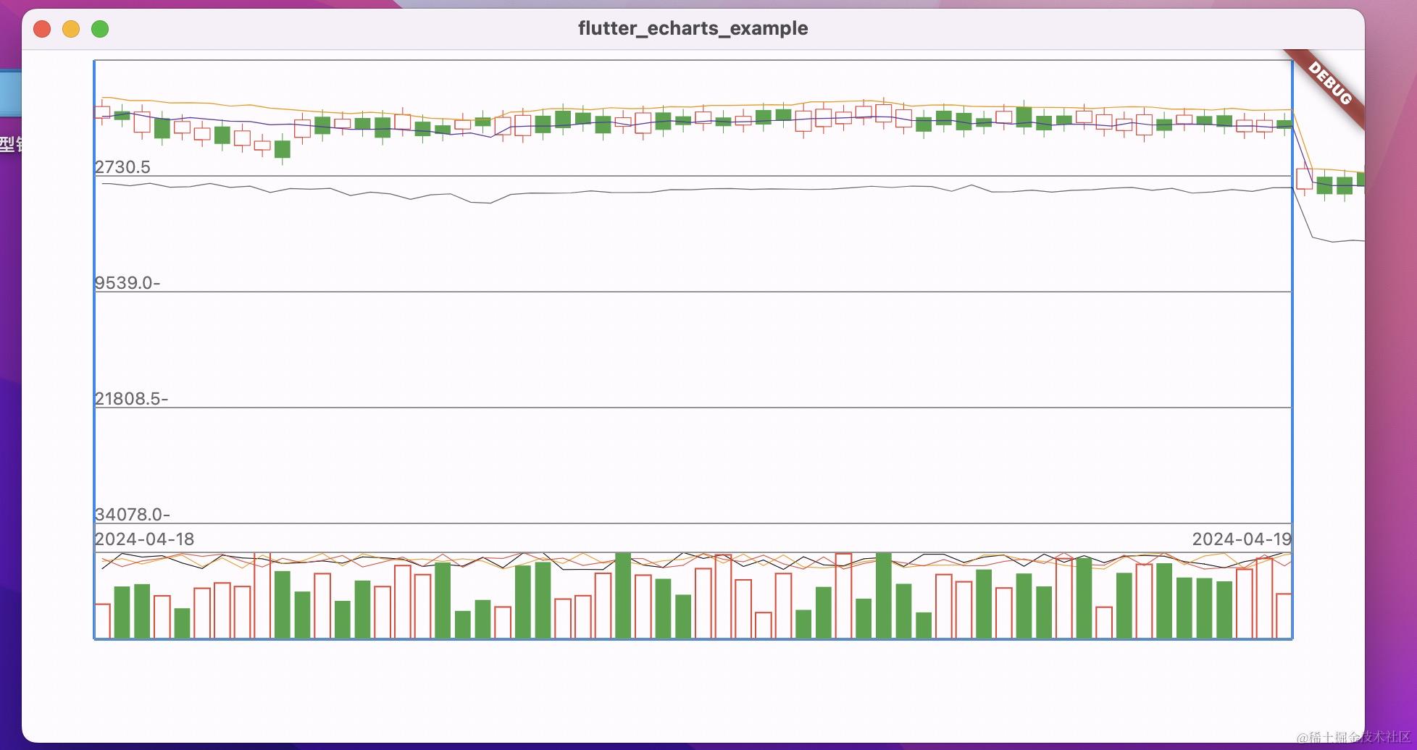Close the flutter_echarts_example window
This screenshot has height=750, width=1417.
pos(42,29)
